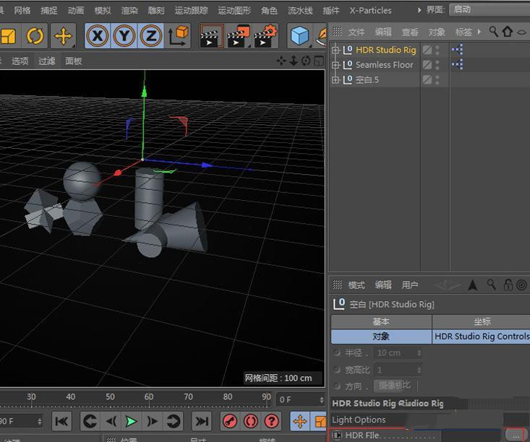
Task: Open the 模拟 menu
Action: (103, 10)
